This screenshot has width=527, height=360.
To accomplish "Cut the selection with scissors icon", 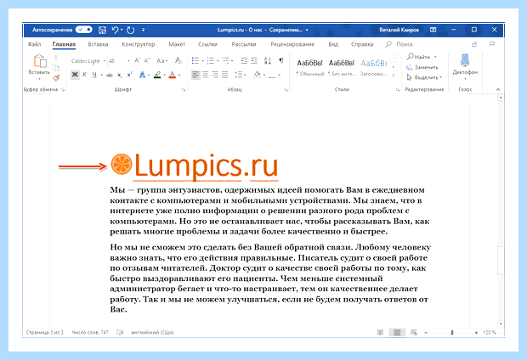I will point(56,58).
